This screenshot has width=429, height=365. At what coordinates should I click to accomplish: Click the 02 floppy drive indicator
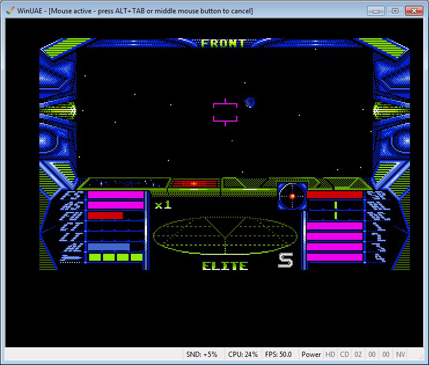tap(358, 355)
